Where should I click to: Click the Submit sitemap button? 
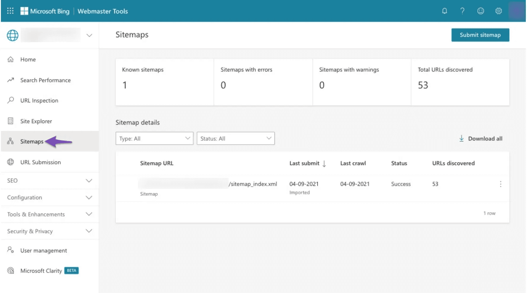(x=480, y=35)
